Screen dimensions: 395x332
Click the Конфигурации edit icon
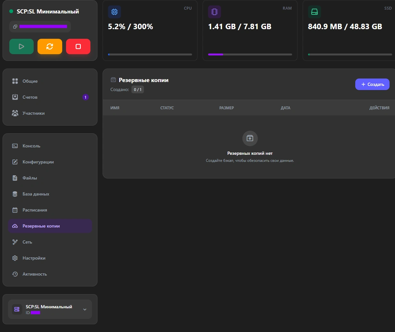(15, 162)
